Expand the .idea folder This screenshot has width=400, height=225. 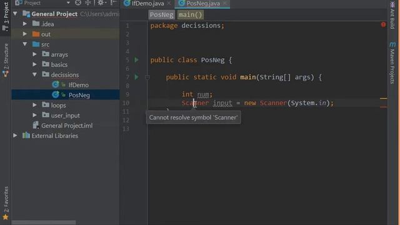pyautogui.click(x=25, y=24)
